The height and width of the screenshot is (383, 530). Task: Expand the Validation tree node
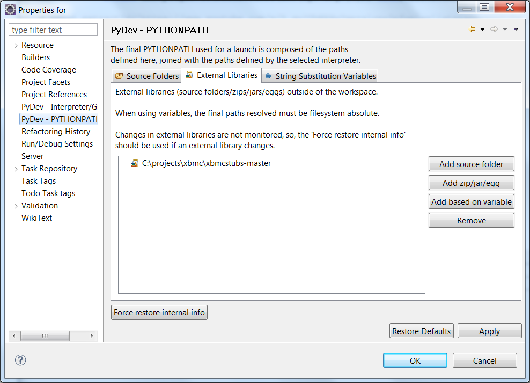(15, 206)
